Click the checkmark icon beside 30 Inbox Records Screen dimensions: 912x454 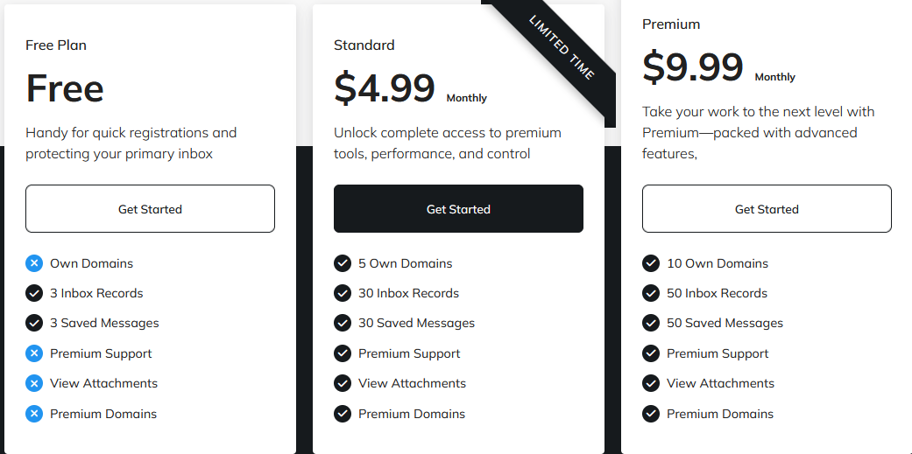pos(343,293)
